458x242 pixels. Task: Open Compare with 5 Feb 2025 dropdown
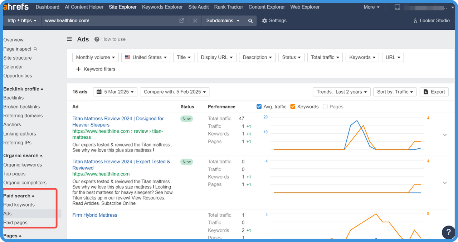coord(175,92)
